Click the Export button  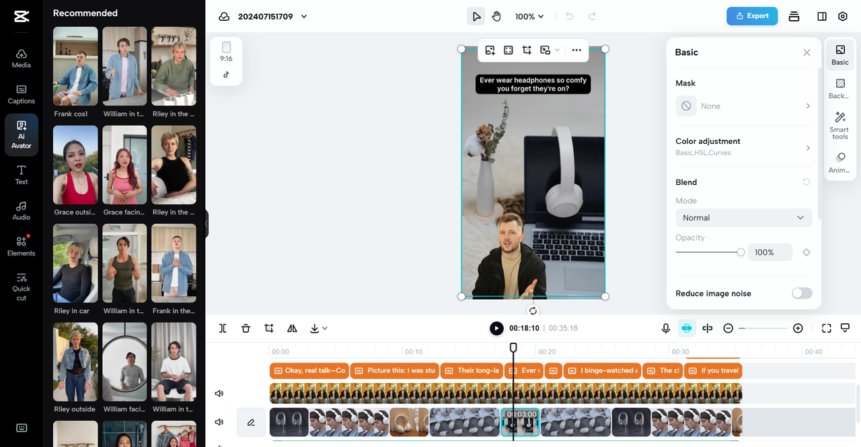pyautogui.click(x=752, y=16)
